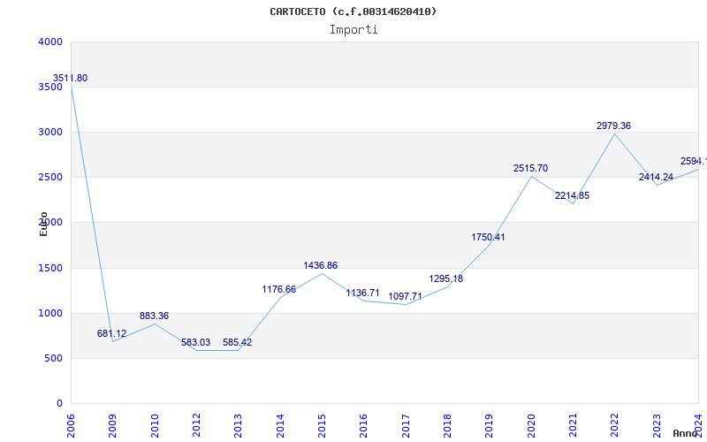Click the 2414.24 data label
Viewport: 707px width, 442px height.
pos(656,178)
